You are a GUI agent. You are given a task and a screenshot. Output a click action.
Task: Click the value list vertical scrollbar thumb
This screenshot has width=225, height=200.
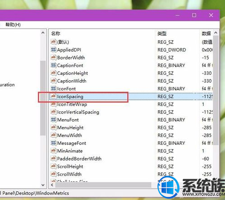[216, 90]
